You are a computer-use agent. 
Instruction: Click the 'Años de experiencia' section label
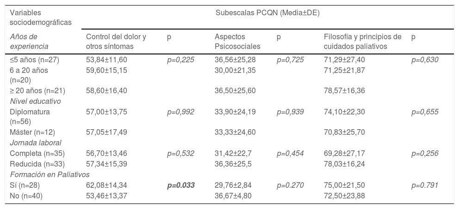point(29,41)
